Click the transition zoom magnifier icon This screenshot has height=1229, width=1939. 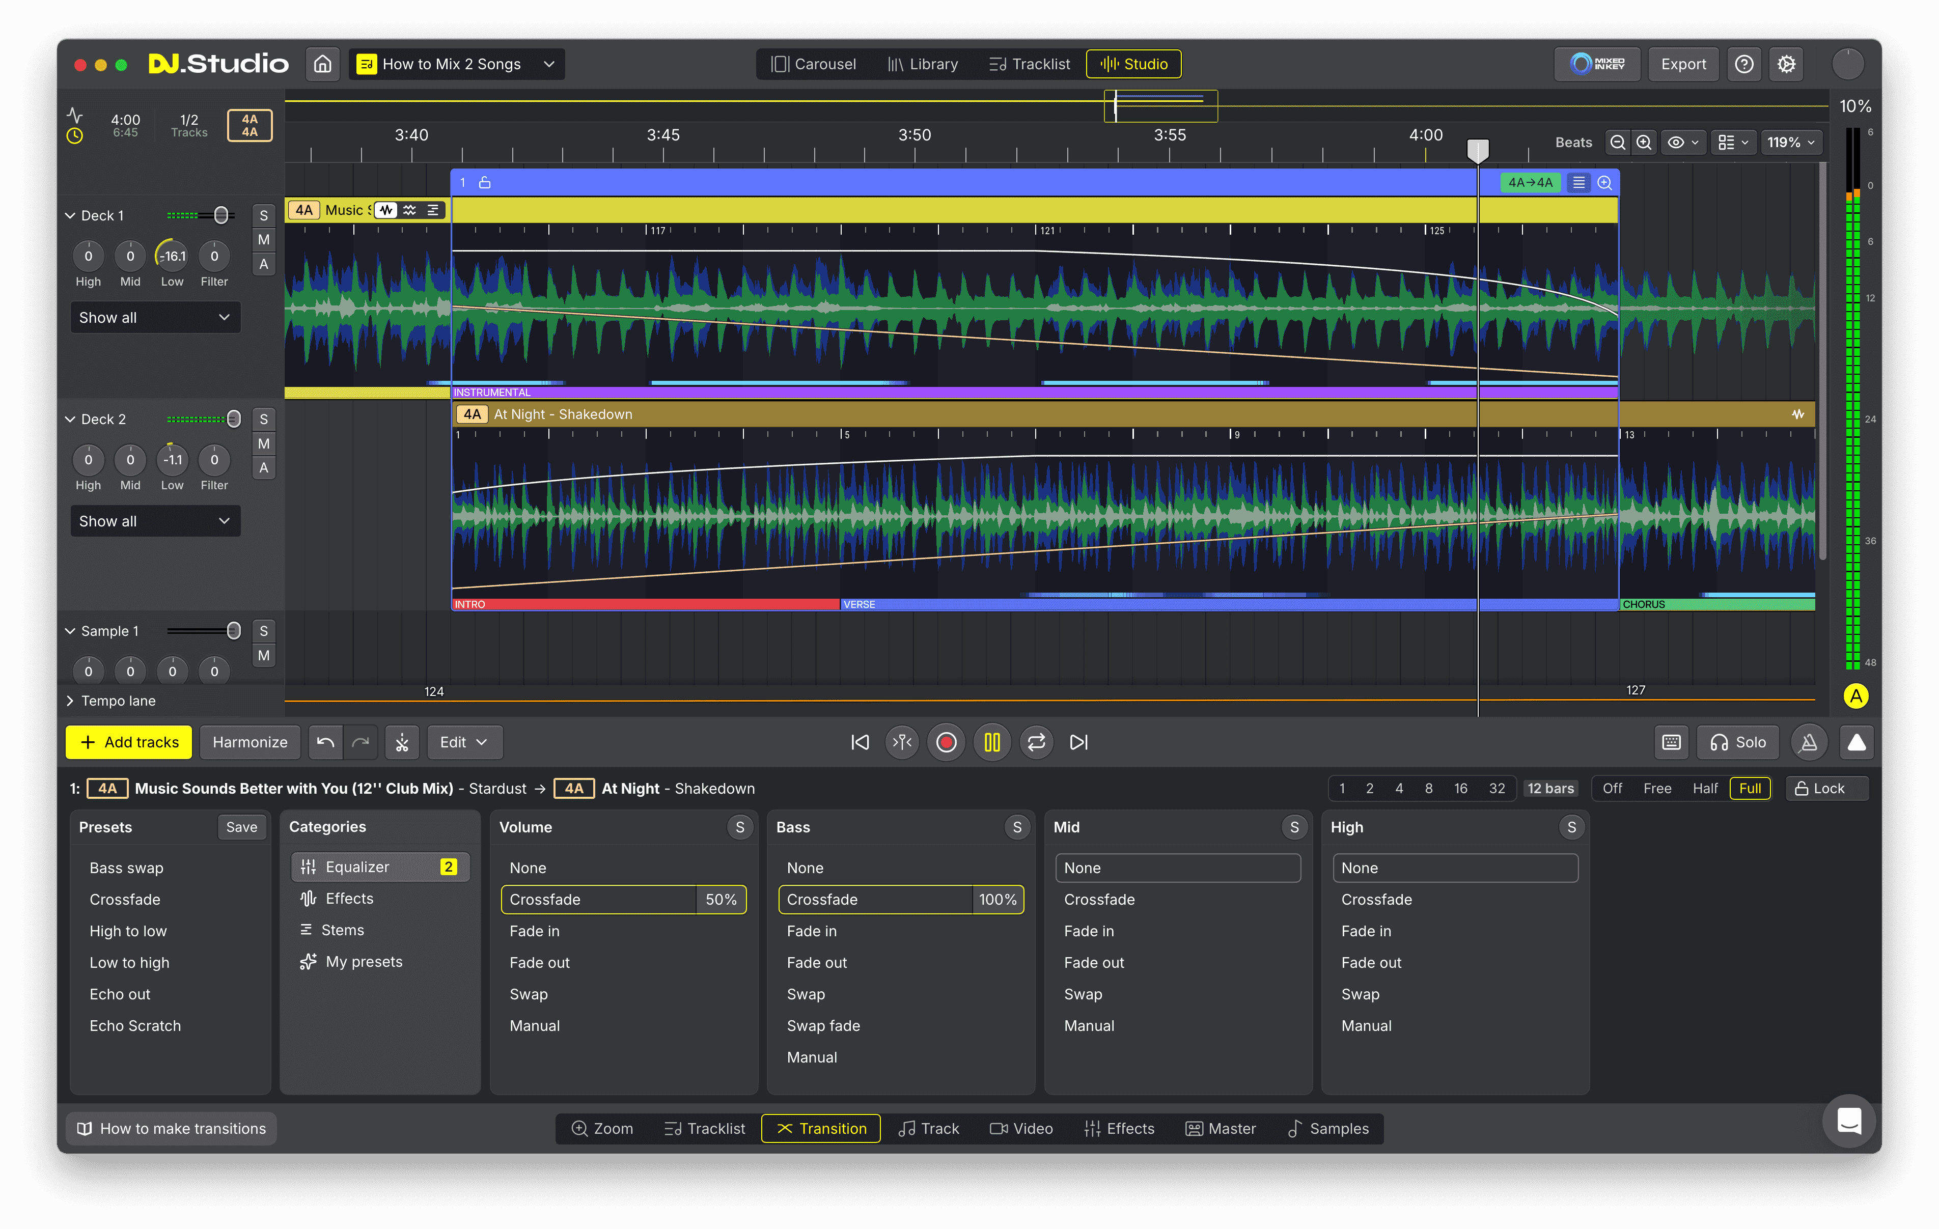(1605, 183)
